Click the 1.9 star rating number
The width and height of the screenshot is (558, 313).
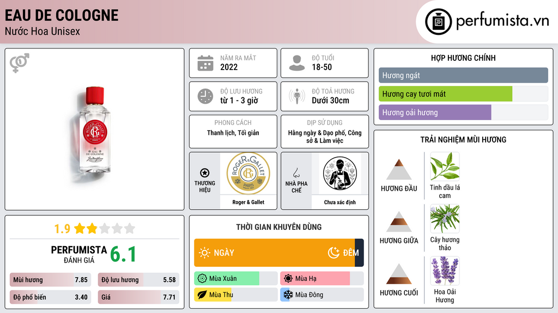point(62,229)
